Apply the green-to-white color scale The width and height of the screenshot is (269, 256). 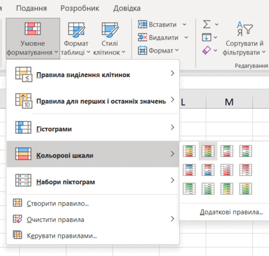click(189, 188)
